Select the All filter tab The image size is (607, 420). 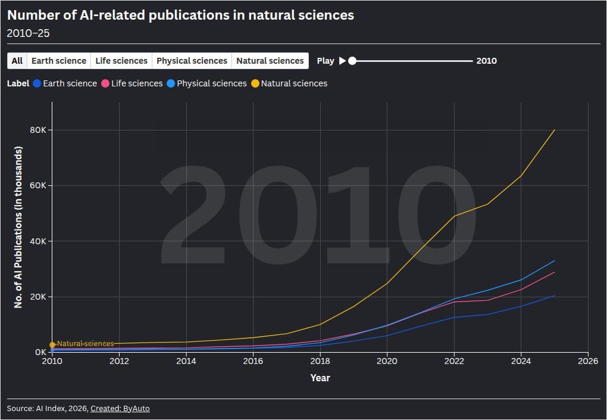pyautogui.click(x=17, y=61)
